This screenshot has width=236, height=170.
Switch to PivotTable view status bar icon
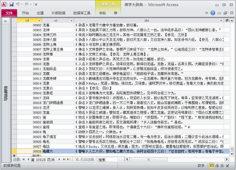coord(217,166)
